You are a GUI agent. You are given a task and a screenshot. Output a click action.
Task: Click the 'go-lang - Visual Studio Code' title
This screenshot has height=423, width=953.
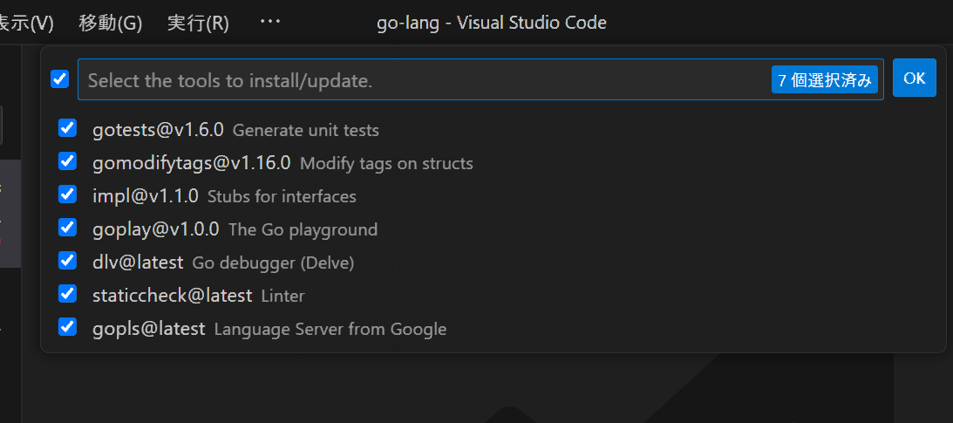click(x=491, y=23)
